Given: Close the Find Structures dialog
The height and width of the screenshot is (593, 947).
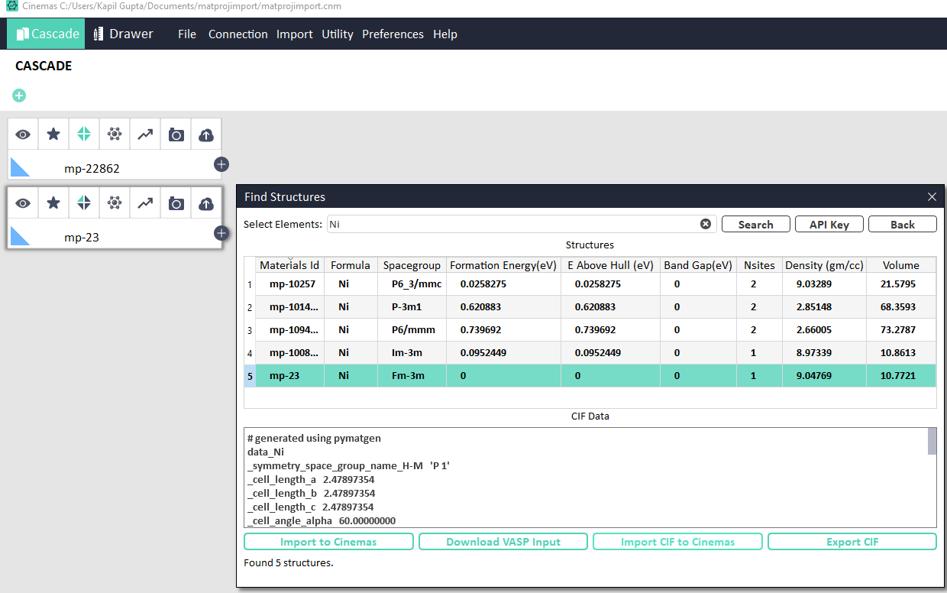Looking at the screenshot, I should pyautogui.click(x=932, y=197).
